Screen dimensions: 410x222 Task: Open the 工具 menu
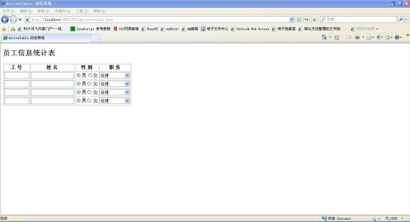[x=82, y=11]
